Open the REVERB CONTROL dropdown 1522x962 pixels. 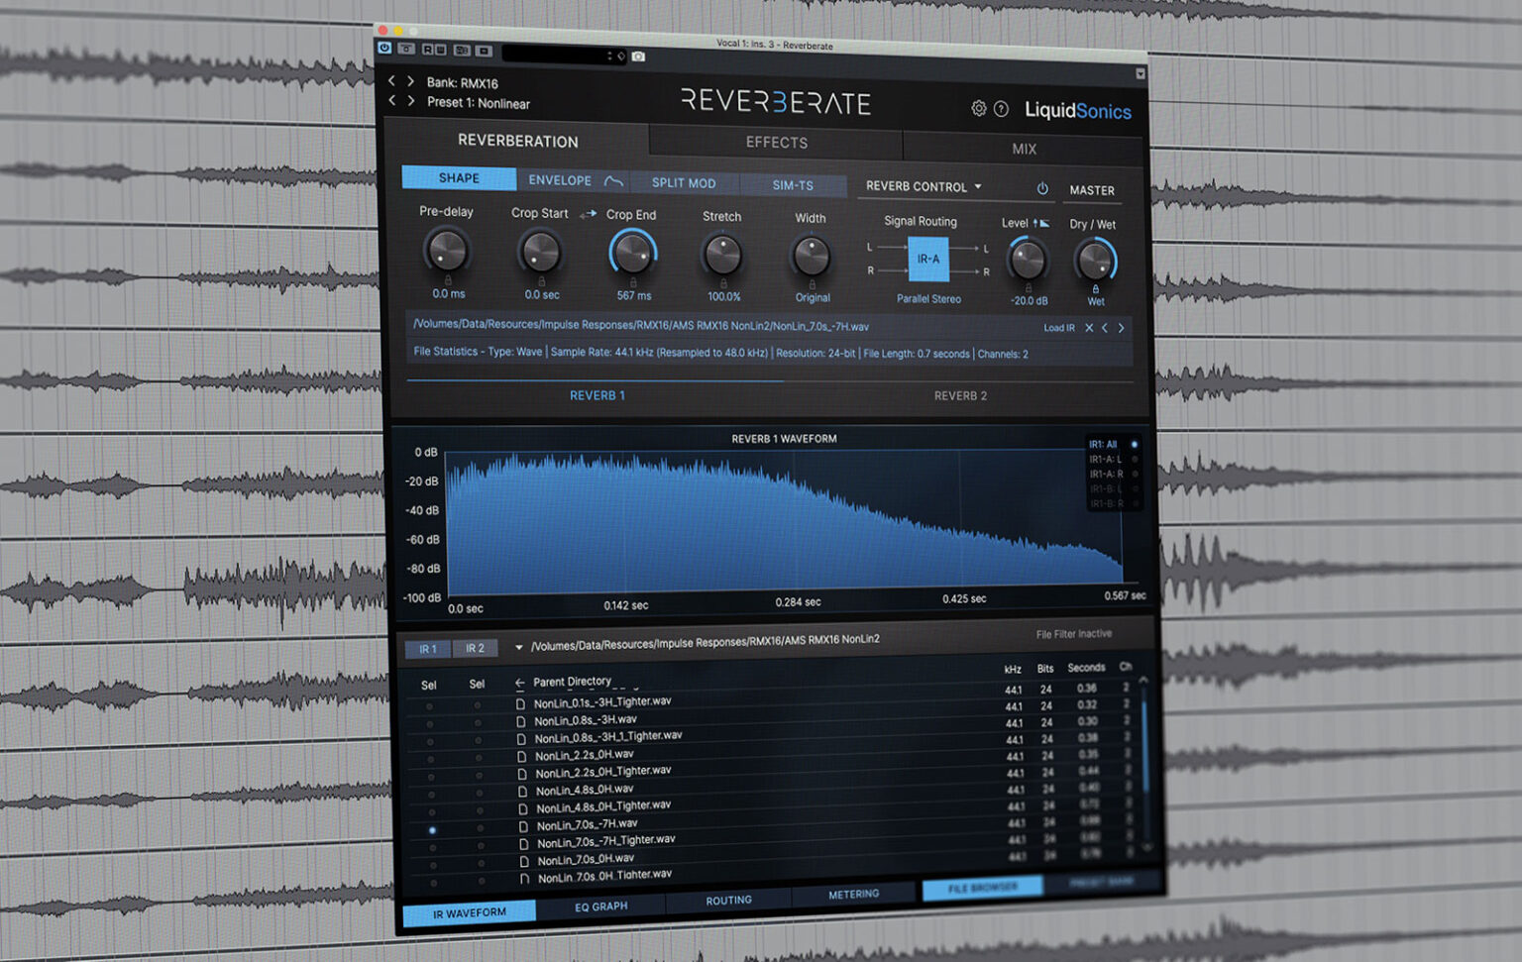click(x=922, y=186)
